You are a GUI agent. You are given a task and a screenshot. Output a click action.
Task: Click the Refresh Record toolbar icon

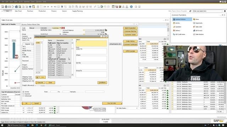[x=59, y=7]
